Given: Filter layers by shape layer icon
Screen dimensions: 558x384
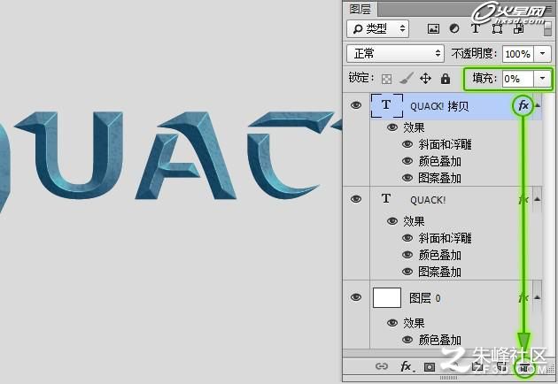Looking at the screenshot, I should pyautogui.click(x=497, y=28).
